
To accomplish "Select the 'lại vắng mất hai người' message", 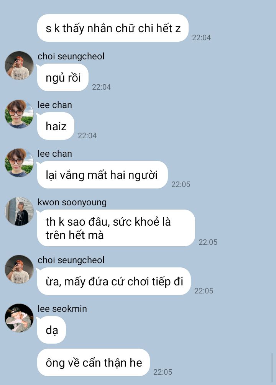I will pos(102,175).
